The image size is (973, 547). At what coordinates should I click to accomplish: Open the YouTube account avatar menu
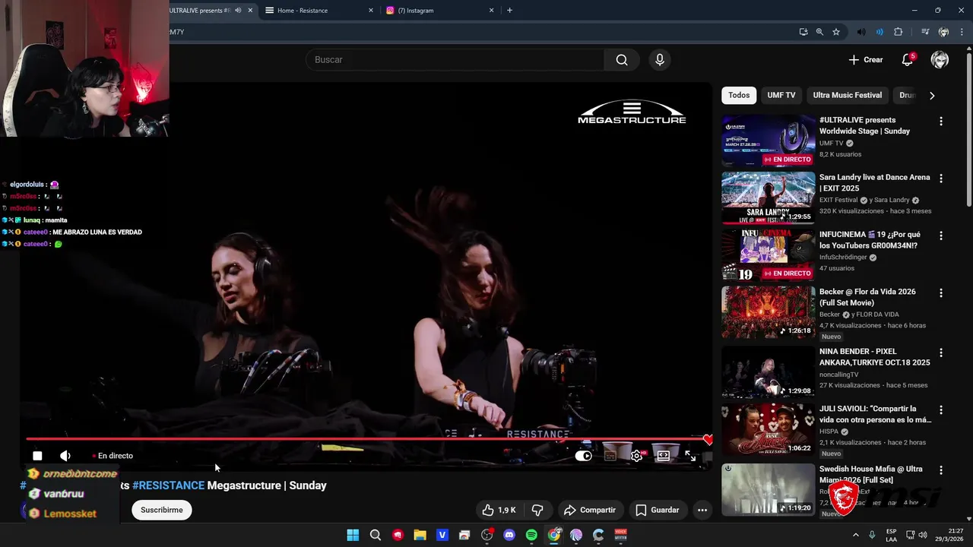(940, 60)
